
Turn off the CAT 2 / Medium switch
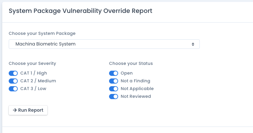click(x=13, y=81)
